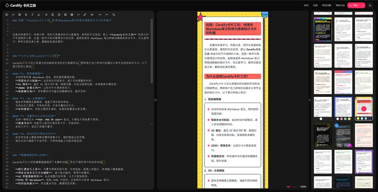Click the divider handle between editor and preview
This screenshot has width=378, height=192.
point(155,100)
